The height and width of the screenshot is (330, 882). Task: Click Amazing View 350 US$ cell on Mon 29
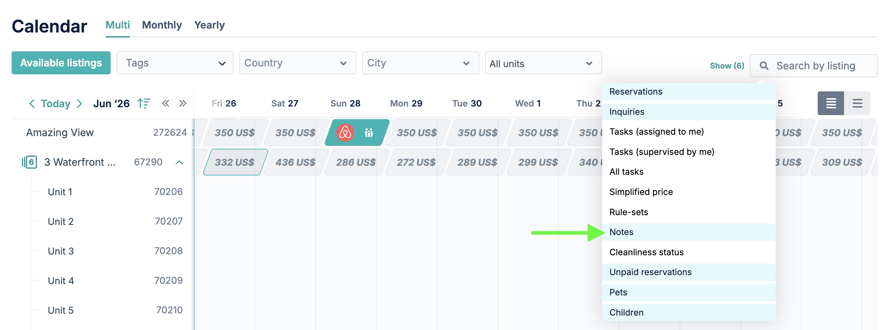[417, 133]
